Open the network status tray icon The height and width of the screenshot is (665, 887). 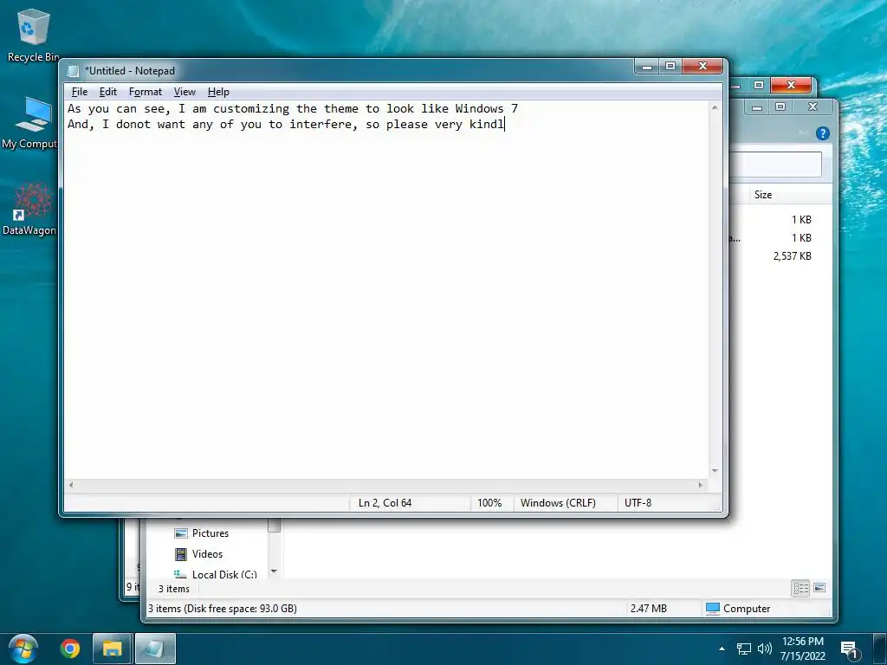coord(743,649)
